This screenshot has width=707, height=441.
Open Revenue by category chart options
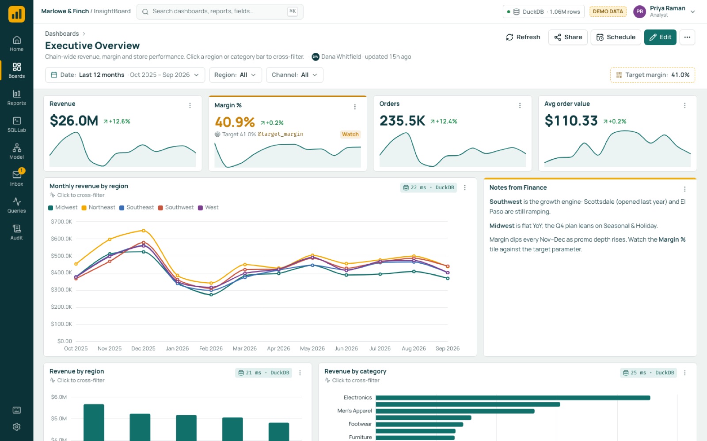(685, 373)
